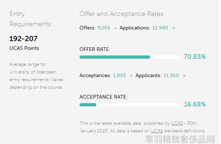This screenshot has height=144, width=221.
Task: Click the Offer and Acceptance Rates heading
Action: pos(122,14)
